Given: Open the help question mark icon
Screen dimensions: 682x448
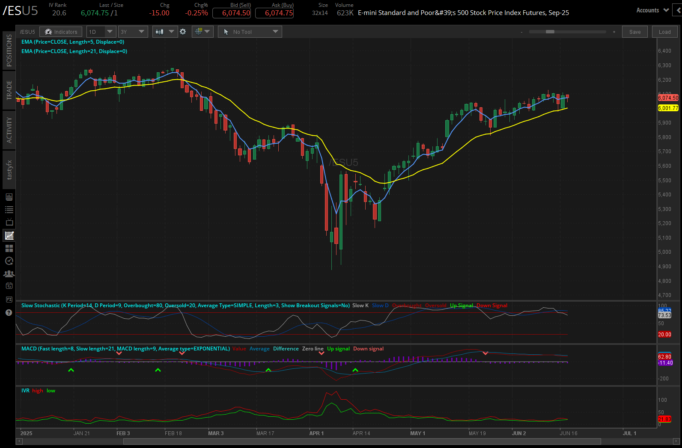Looking at the screenshot, I should click(9, 313).
